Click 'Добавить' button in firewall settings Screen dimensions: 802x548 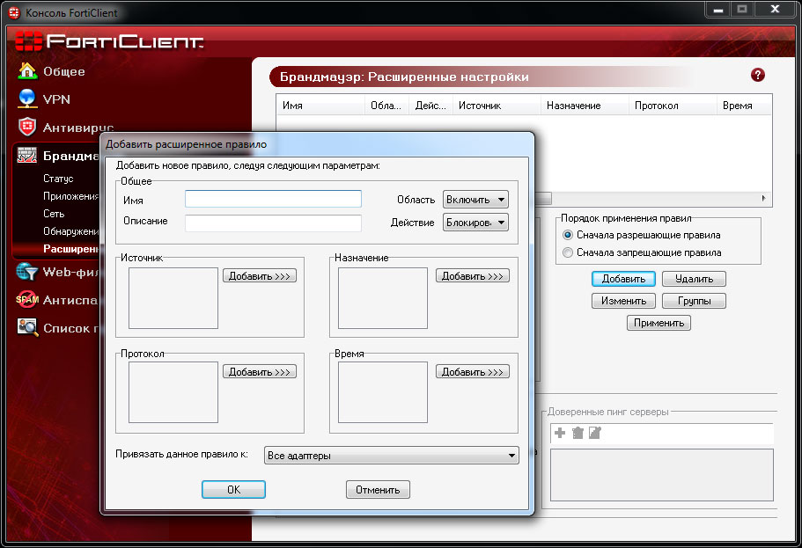(x=623, y=279)
